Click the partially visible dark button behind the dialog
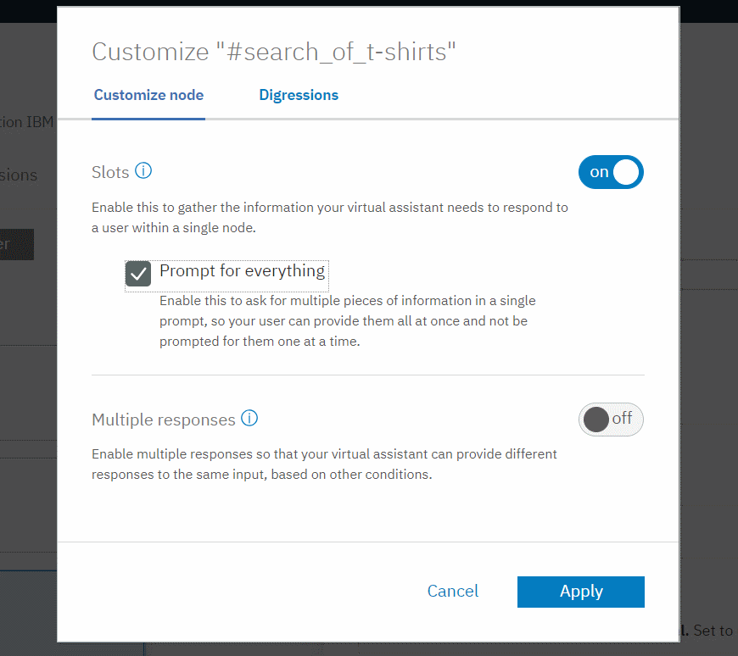This screenshot has height=656, width=738. (15, 244)
